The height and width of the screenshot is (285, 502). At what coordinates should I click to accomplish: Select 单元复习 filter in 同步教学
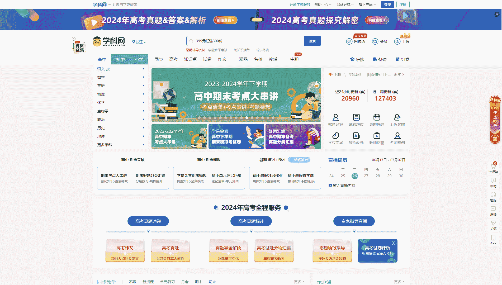coord(167,282)
